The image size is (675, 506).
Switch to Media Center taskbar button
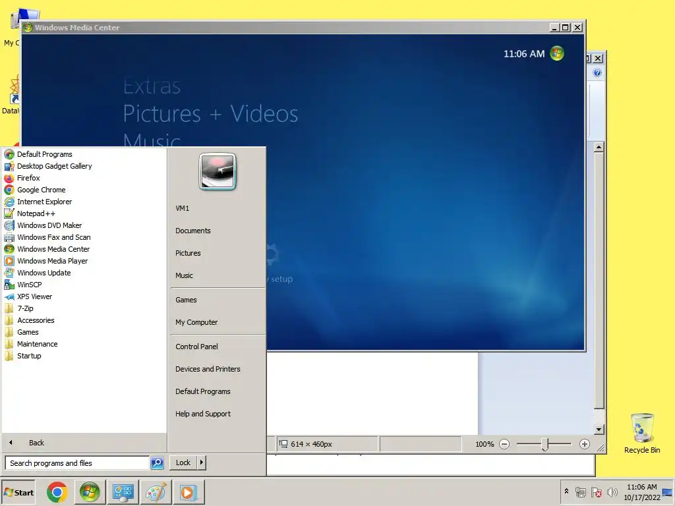90,492
